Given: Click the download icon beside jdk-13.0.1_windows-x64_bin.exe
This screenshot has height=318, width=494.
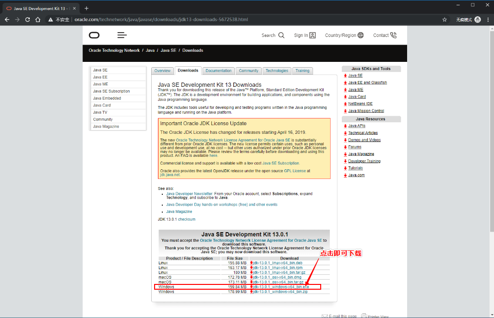Looking at the screenshot, I should point(252,286).
